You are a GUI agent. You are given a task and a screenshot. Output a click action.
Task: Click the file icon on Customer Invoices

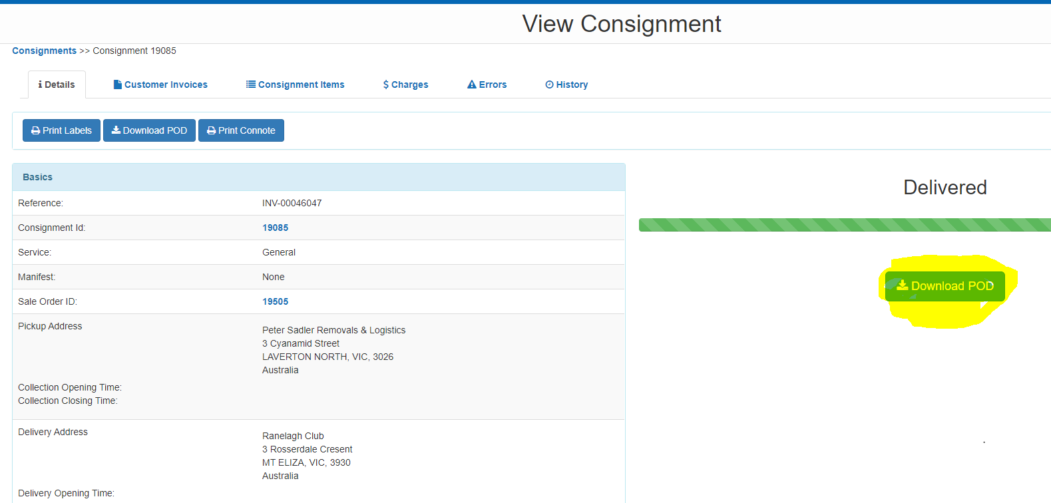pos(117,84)
